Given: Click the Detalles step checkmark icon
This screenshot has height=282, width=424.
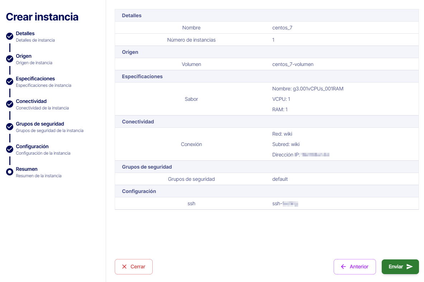Looking at the screenshot, I should pos(10,36).
